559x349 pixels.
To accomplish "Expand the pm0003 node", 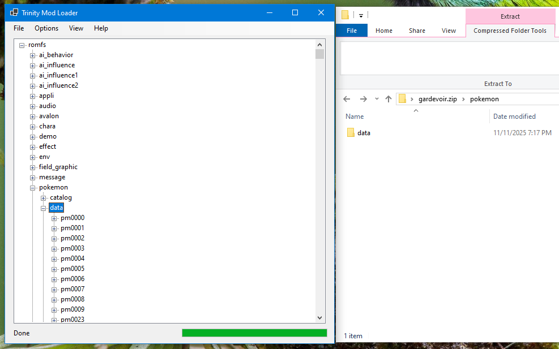I will point(54,249).
